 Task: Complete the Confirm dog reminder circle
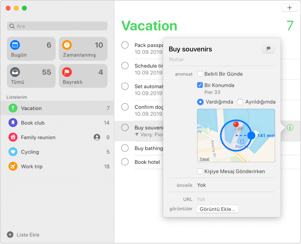pos(125,107)
